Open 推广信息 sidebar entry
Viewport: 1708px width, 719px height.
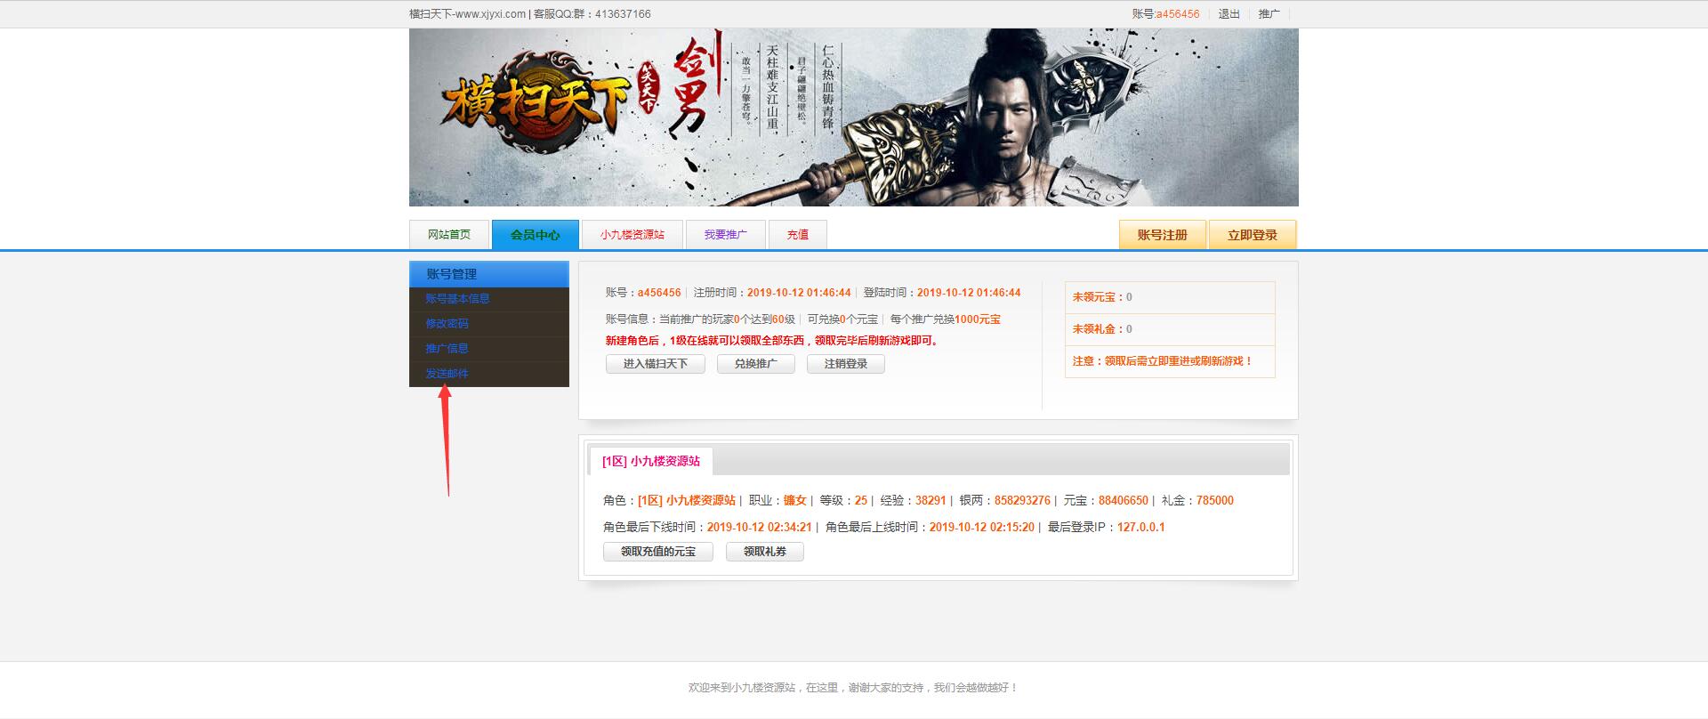click(x=447, y=349)
